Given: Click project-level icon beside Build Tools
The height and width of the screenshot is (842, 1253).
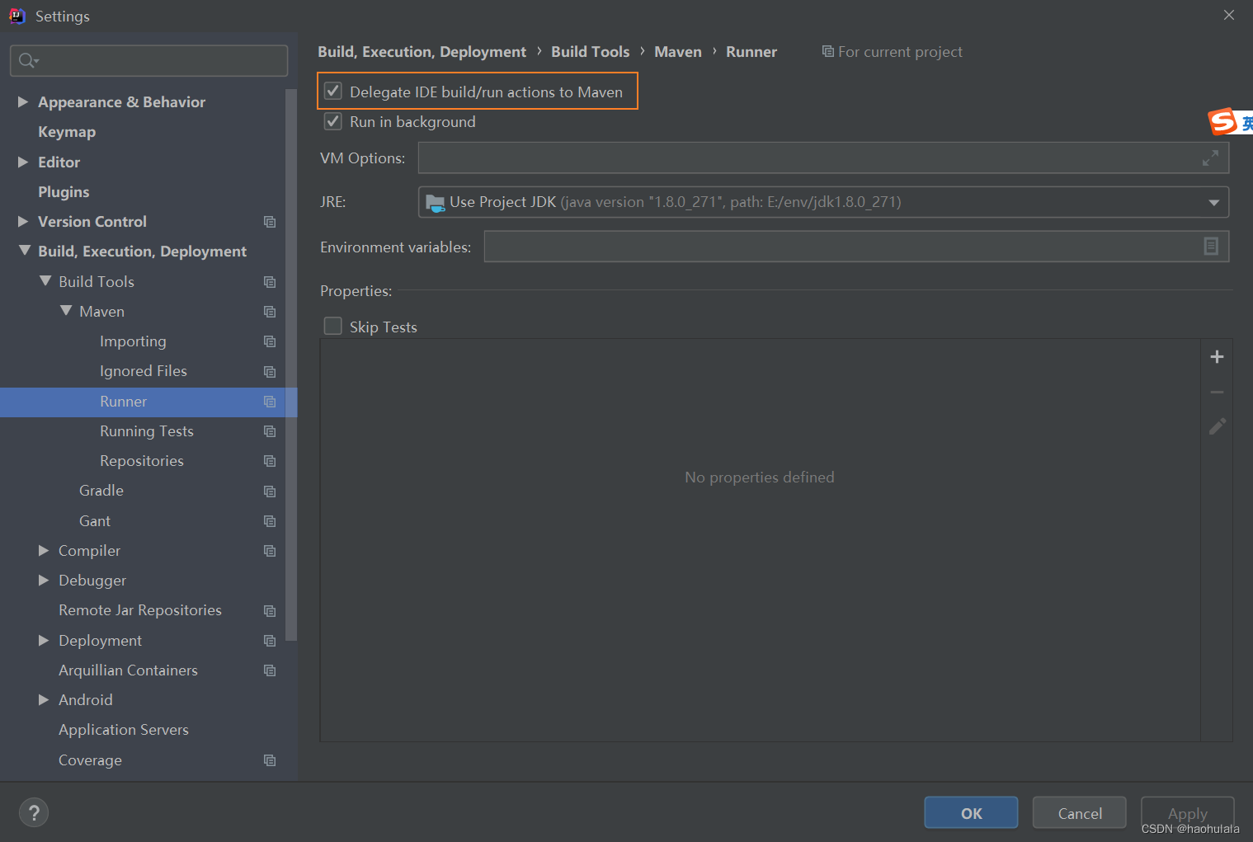Looking at the screenshot, I should point(270,282).
